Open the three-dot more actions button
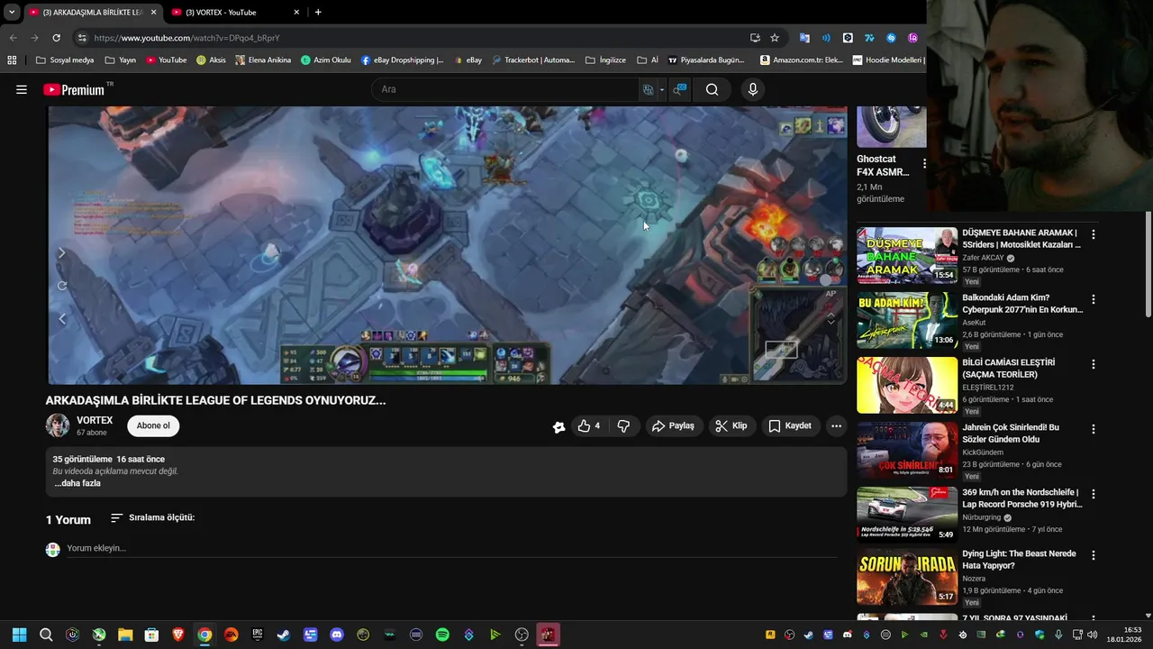Image resolution: width=1153 pixels, height=649 pixels. [836, 426]
